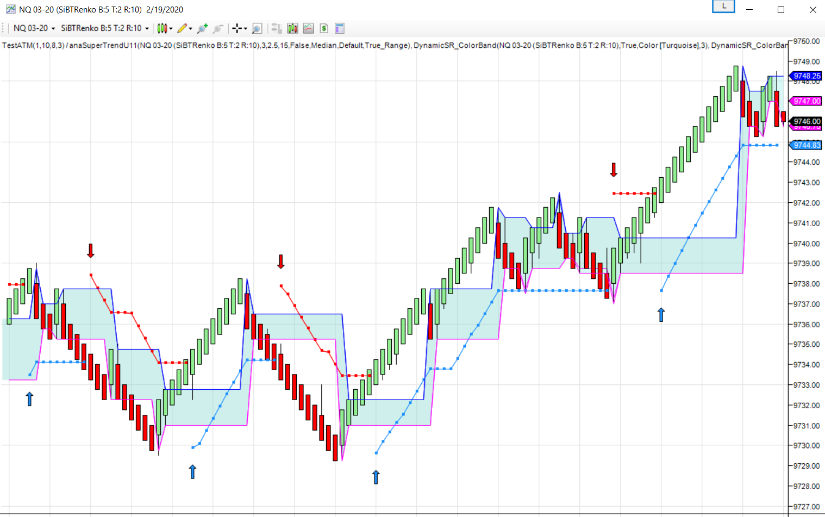
Task: Click the greyed zoom out magnifier icon
Action: pos(218,28)
